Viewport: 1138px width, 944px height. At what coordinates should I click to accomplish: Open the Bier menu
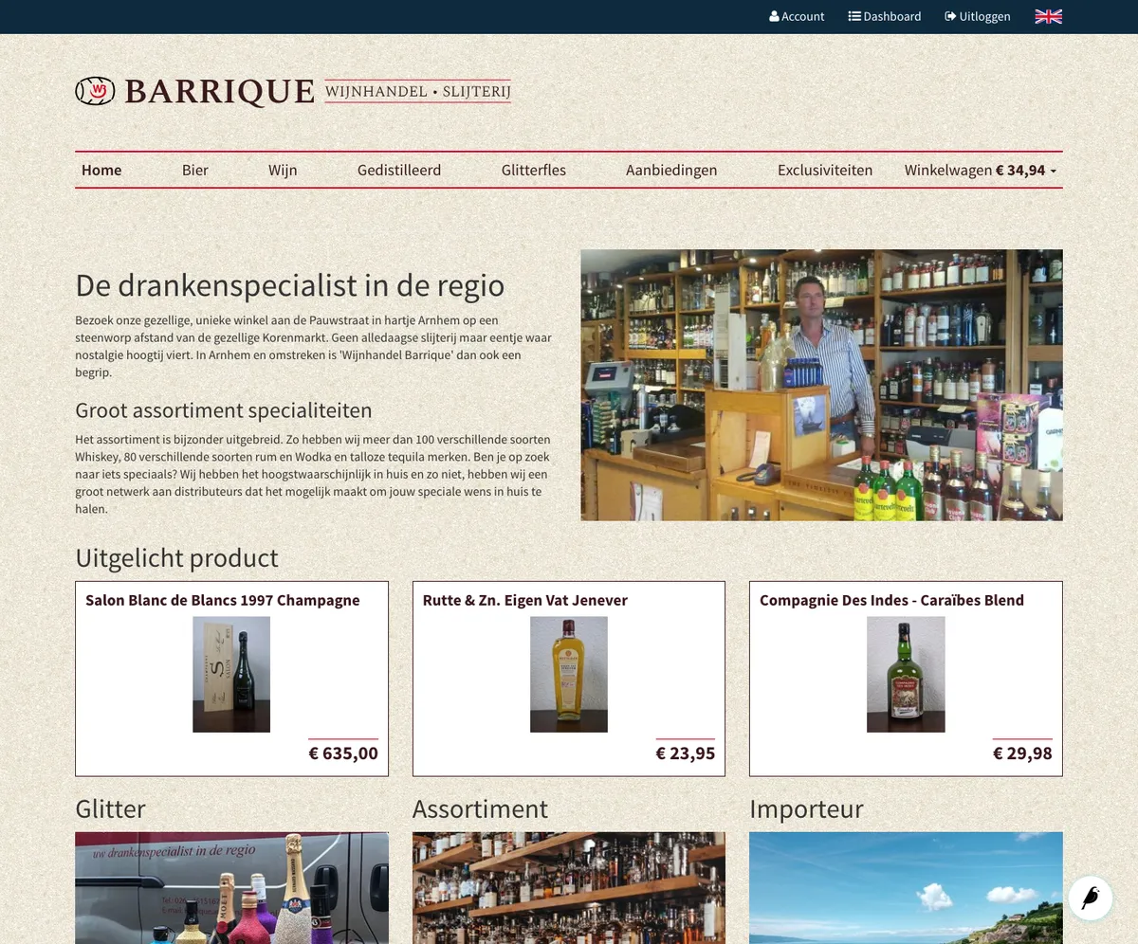coord(195,170)
